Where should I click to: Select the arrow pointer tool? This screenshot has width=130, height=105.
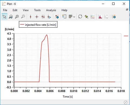click(4, 17)
